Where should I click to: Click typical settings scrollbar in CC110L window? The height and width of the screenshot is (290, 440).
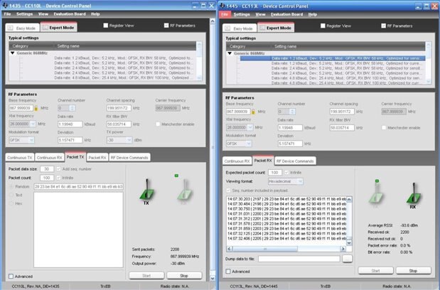coord(199,61)
